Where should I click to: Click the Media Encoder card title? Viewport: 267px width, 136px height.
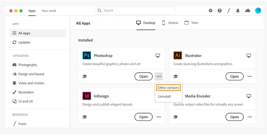198,96
